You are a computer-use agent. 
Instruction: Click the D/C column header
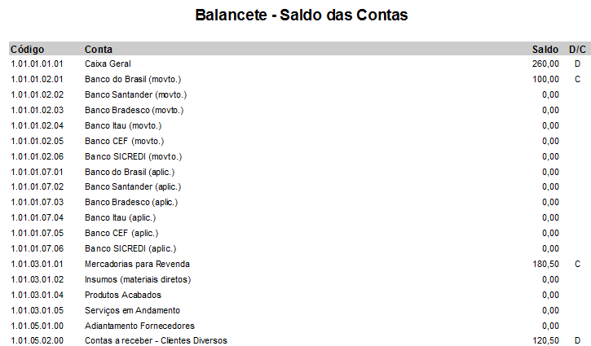point(577,49)
